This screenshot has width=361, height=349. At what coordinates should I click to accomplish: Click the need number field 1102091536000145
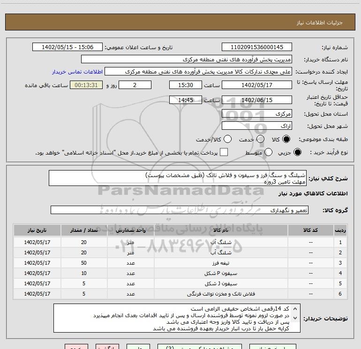point(257,47)
